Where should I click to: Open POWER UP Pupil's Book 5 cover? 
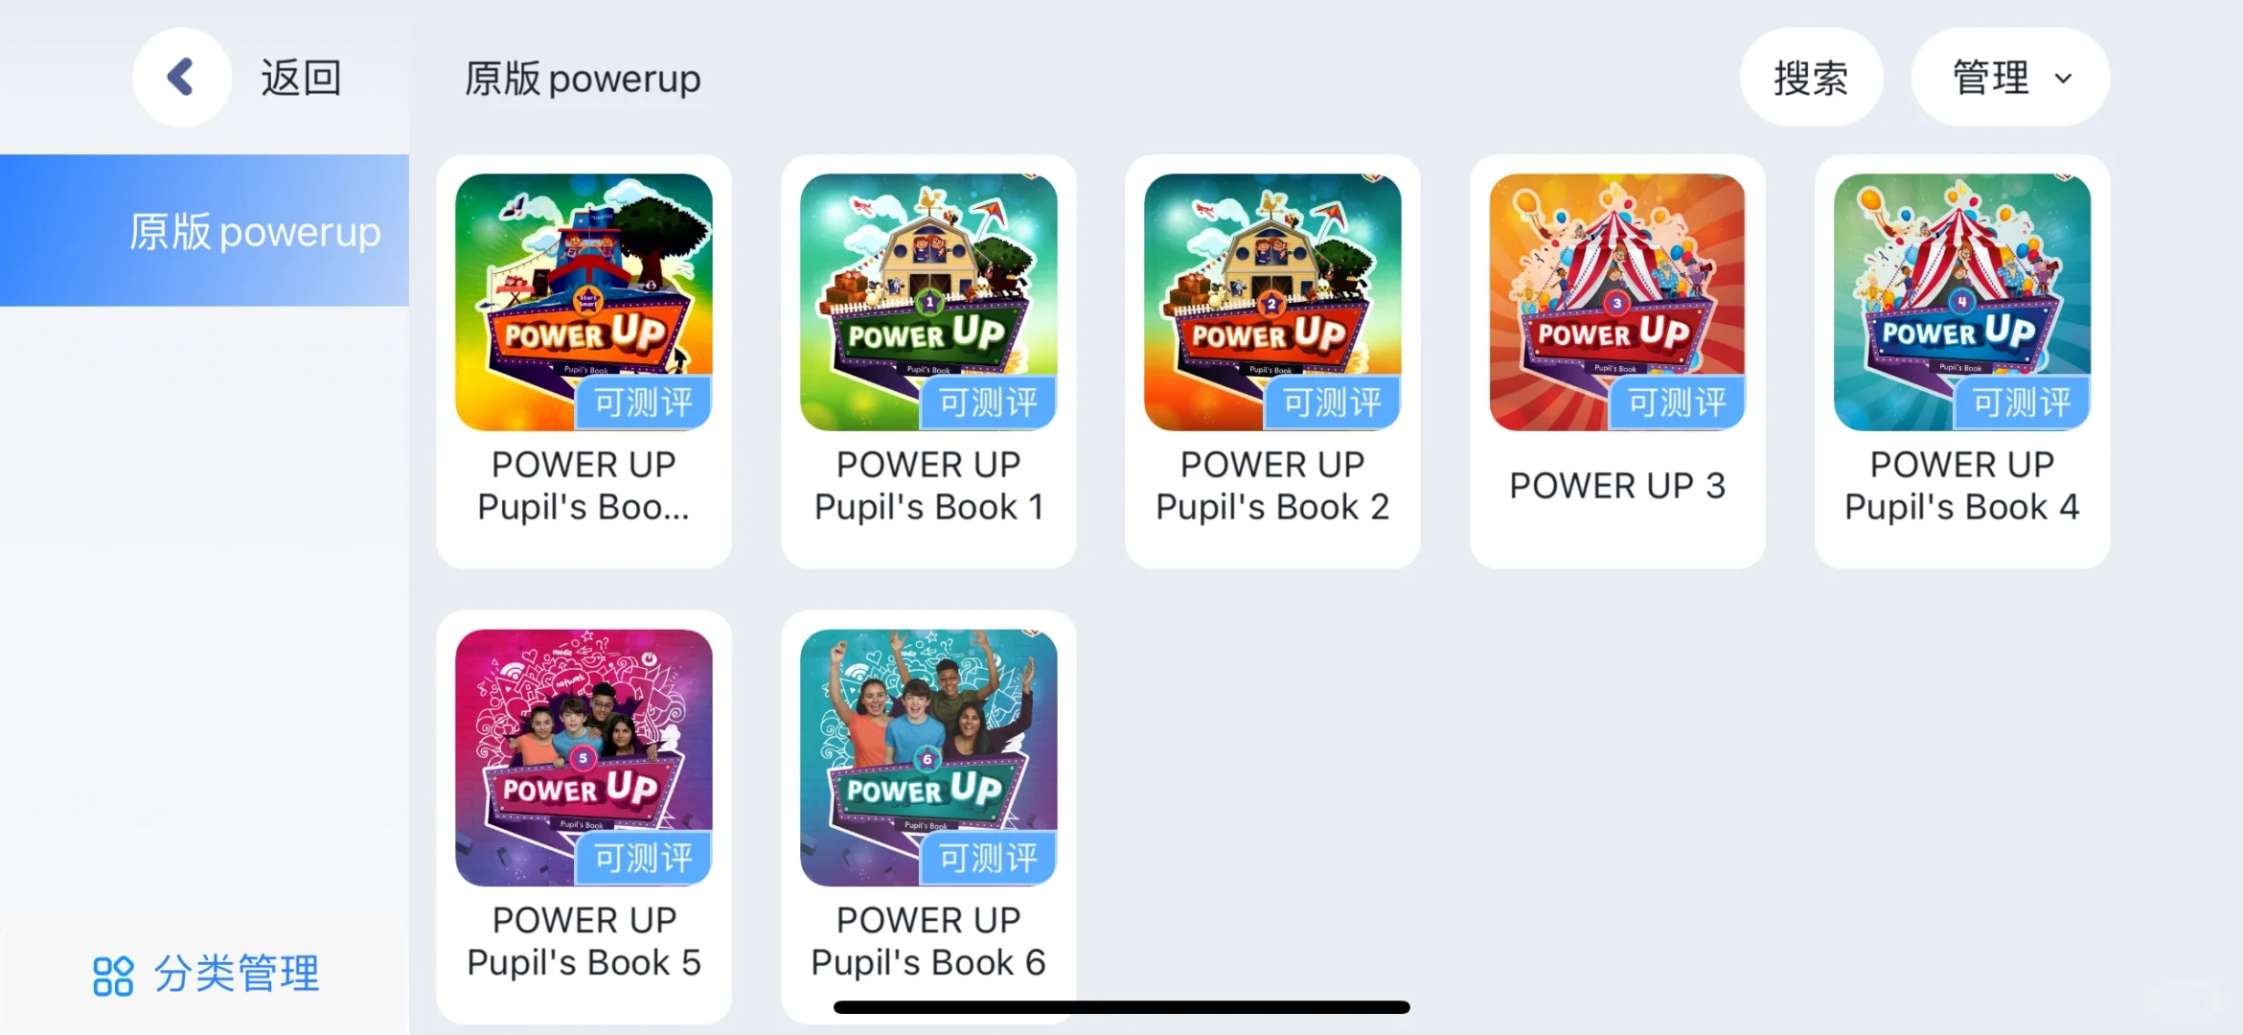584,757
